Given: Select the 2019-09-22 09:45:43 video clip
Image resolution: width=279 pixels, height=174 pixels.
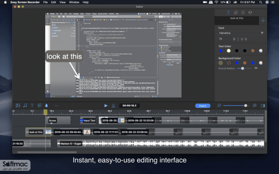Looking at the screenshot, I should point(67,132).
